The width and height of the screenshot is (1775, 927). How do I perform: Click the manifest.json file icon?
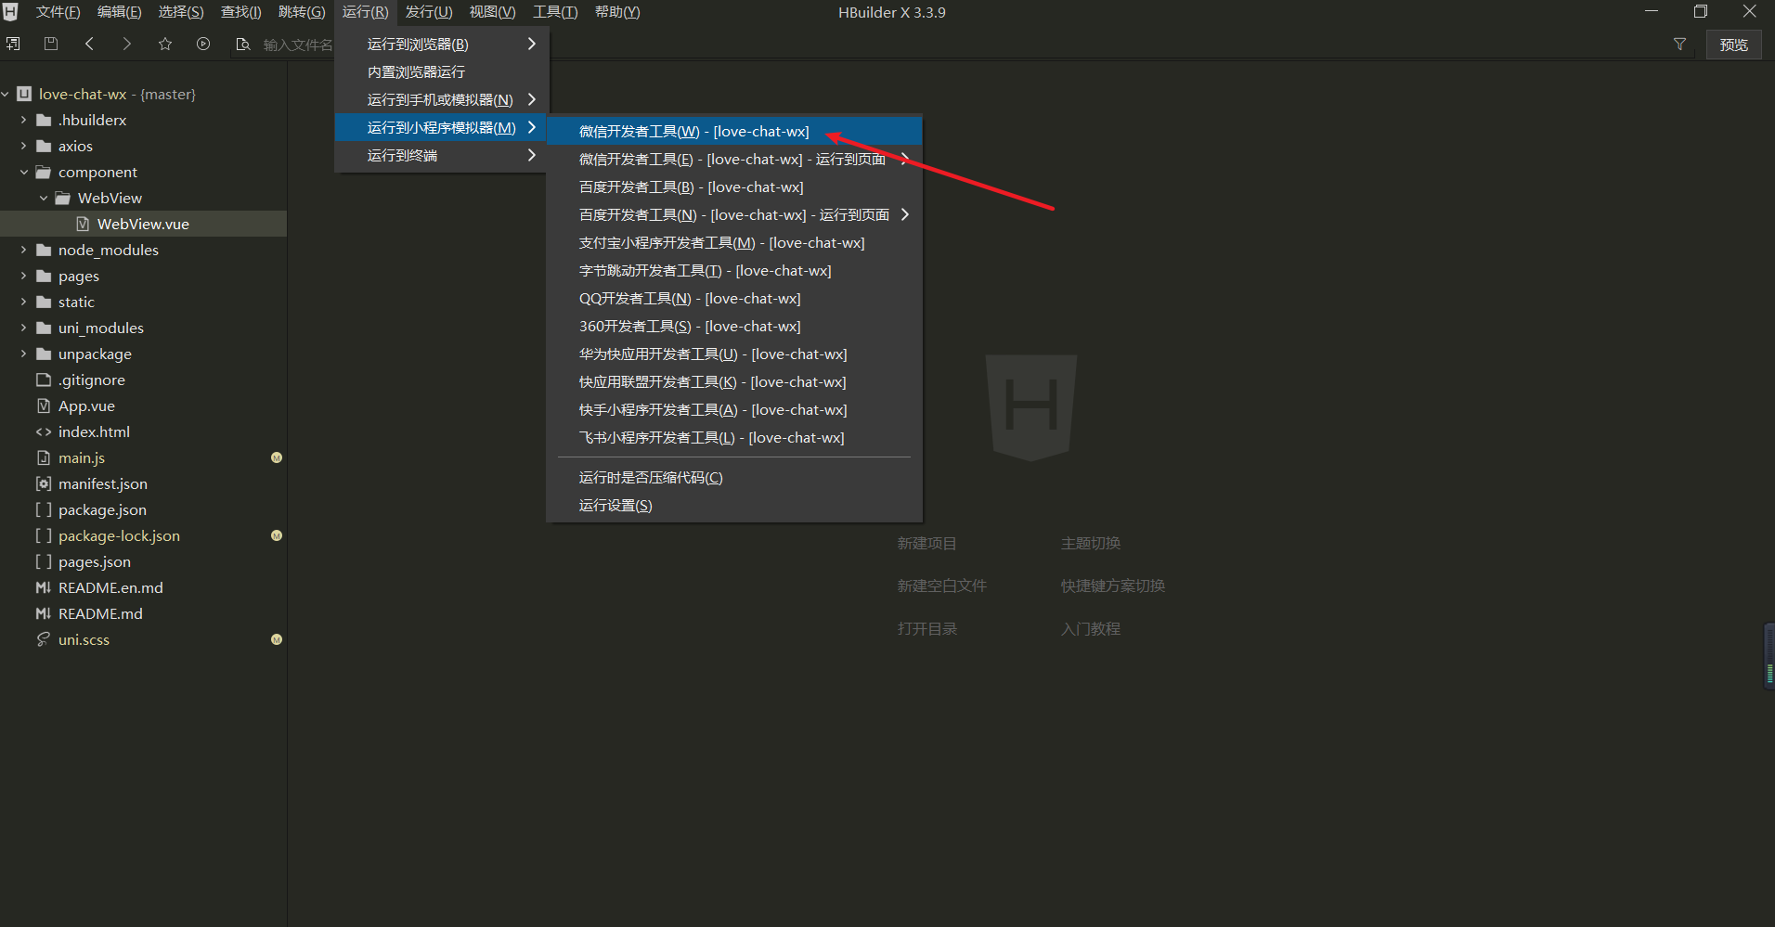44,483
